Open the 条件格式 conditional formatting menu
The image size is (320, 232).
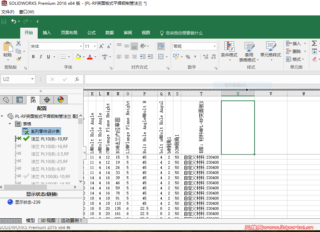[229, 51]
